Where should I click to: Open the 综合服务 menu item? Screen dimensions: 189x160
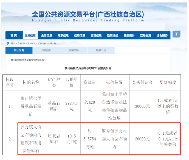tap(162, 35)
